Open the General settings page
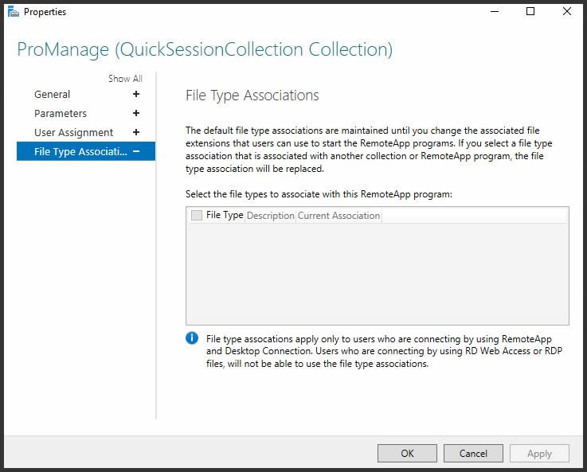Viewport: 587px width, 472px height. 52,94
